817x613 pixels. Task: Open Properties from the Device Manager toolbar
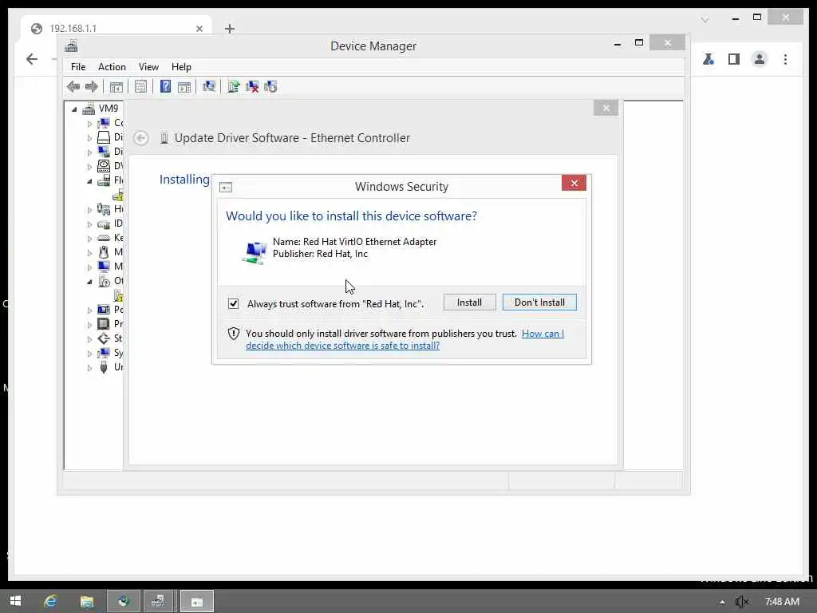tap(140, 86)
